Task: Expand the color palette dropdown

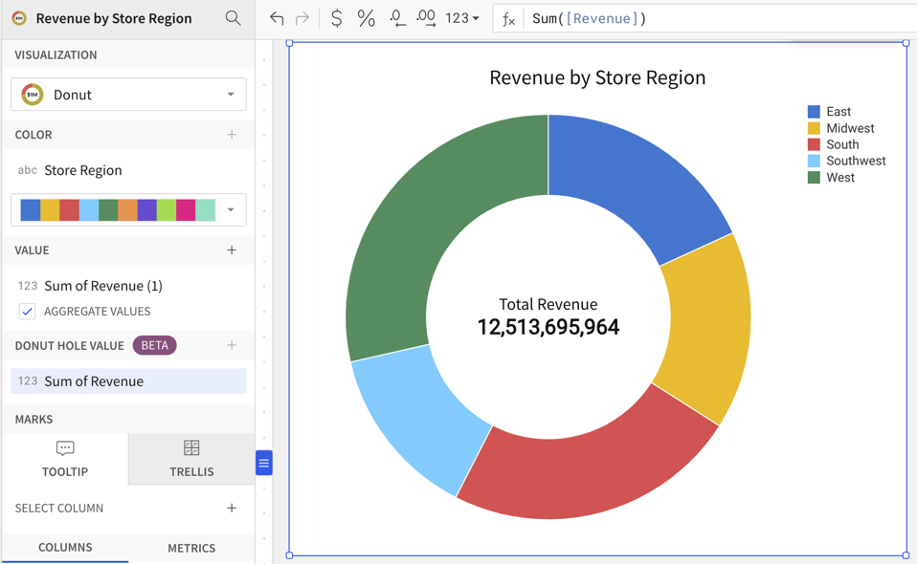Action: click(230, 210)
